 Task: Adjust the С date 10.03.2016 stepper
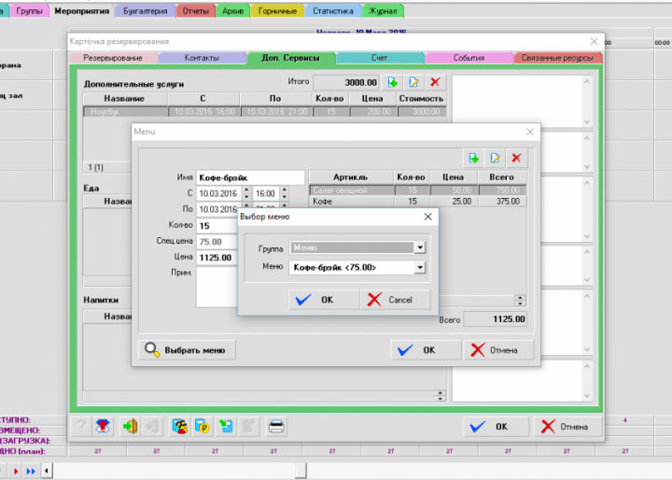246,193
